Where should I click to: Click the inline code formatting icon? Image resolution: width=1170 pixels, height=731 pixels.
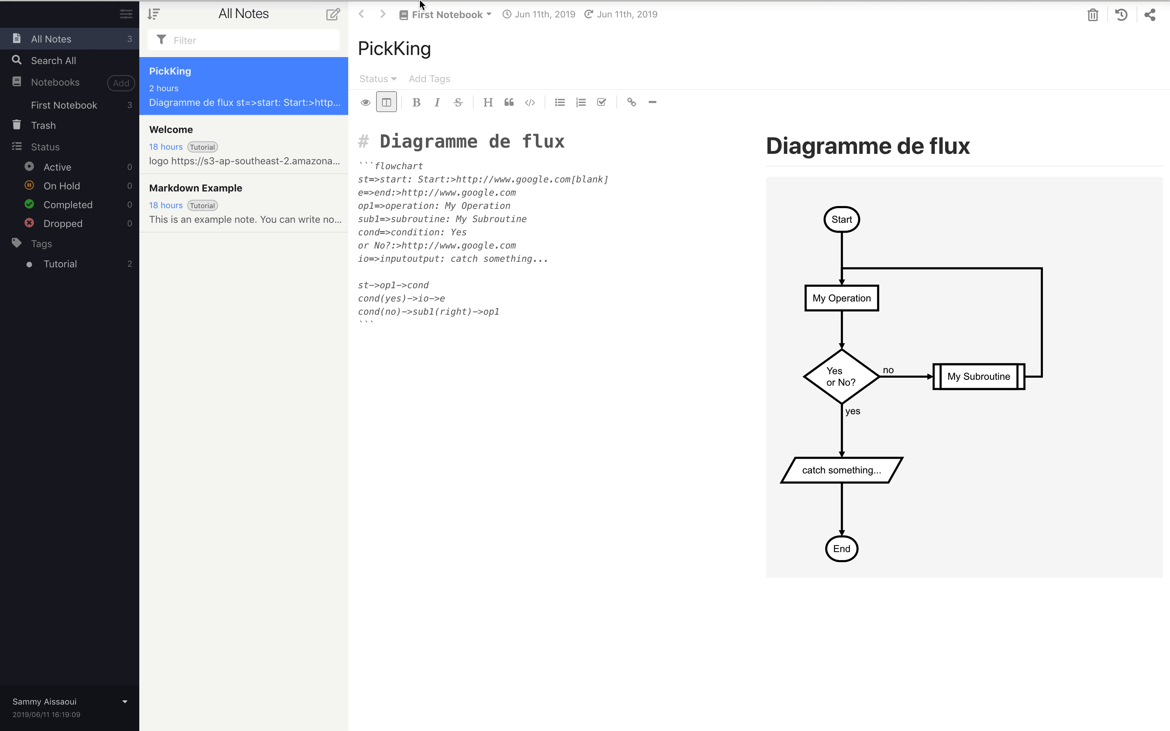(x=530, y=102)
